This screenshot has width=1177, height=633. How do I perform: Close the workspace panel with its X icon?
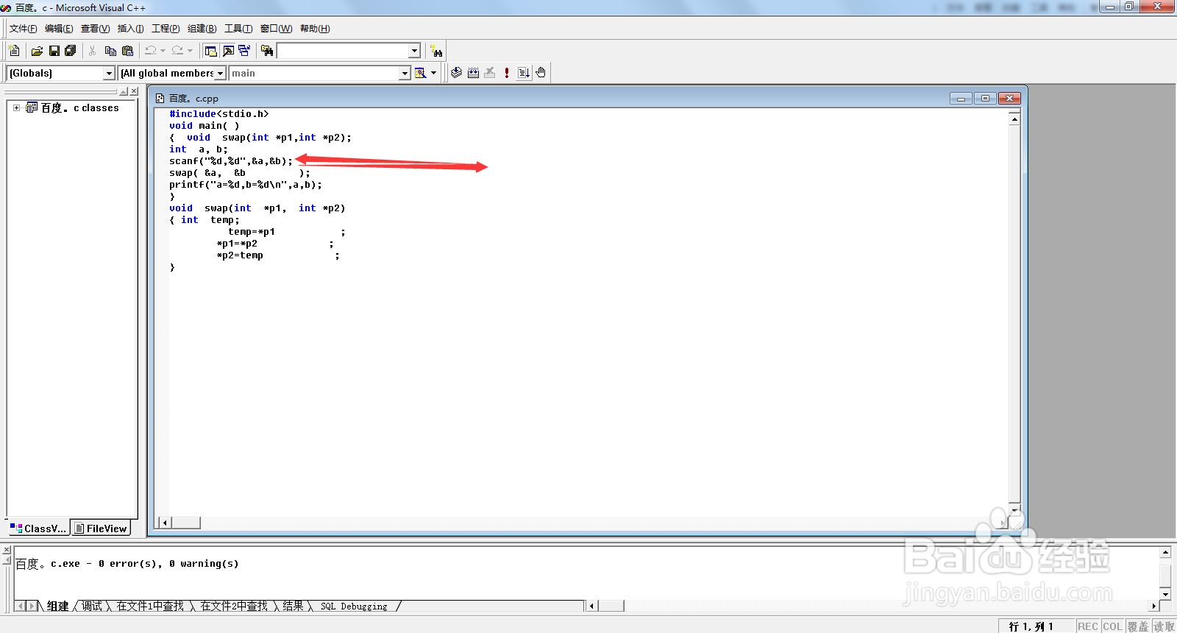click(x=134, y=91)
